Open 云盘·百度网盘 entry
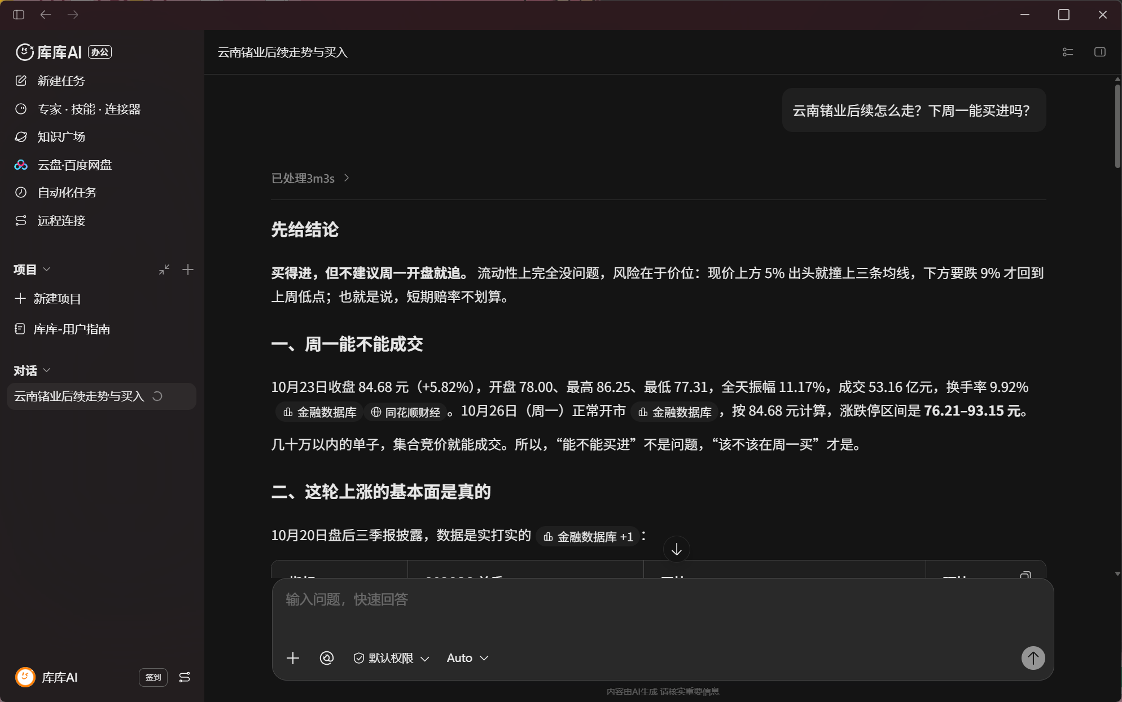 pos(63,165)
